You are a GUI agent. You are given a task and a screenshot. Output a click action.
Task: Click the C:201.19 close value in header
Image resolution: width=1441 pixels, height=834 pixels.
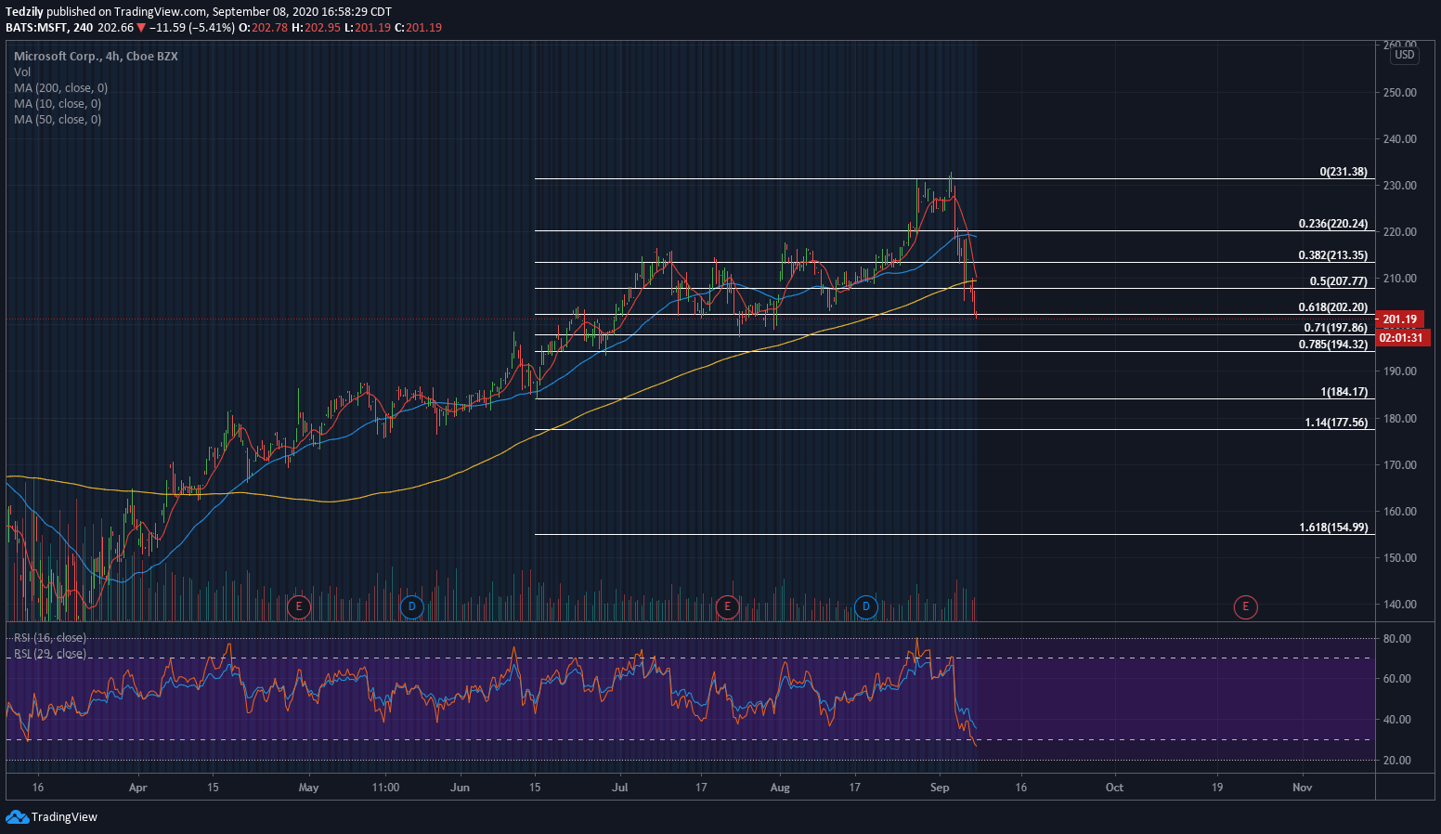418,28
